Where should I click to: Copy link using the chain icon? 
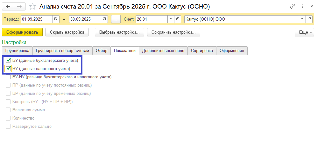coord(292,6)
